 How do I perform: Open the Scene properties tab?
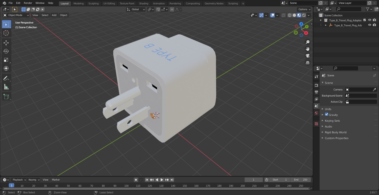click(316, 106)
